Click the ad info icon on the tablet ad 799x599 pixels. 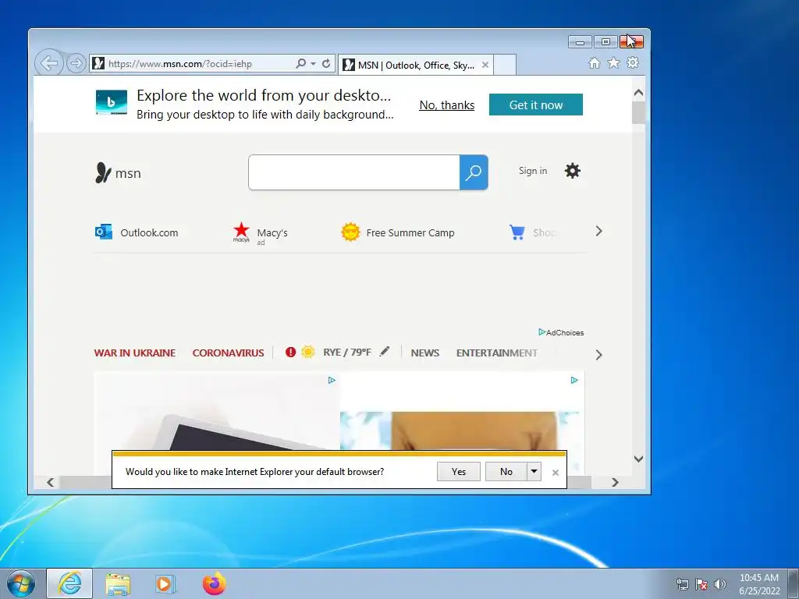click(x=332, y=380)
